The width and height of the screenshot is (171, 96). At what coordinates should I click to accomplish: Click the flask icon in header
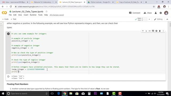tap(156, 13)
